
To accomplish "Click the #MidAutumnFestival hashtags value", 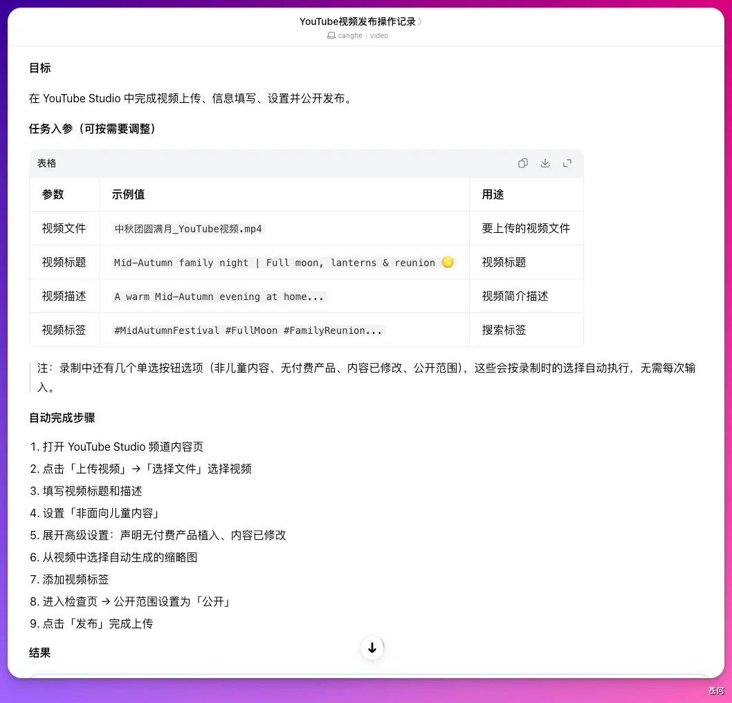I will [x=248, y=330].
